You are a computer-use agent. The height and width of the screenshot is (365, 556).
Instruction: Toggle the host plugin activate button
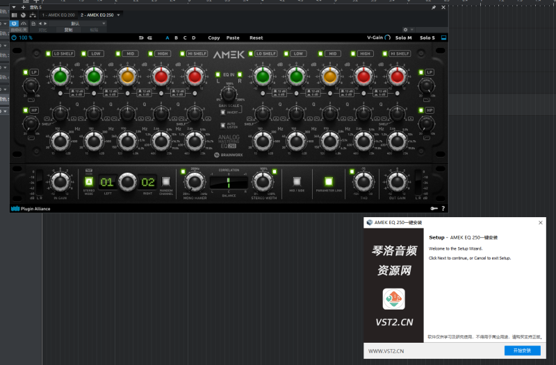14,24
